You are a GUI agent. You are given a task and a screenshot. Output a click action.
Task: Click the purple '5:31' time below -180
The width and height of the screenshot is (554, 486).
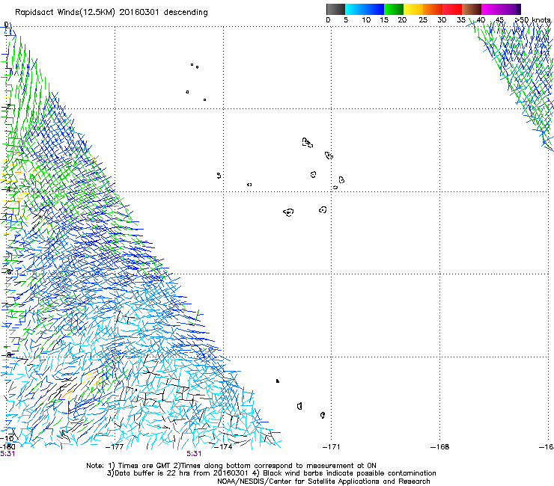click(7, 454)
